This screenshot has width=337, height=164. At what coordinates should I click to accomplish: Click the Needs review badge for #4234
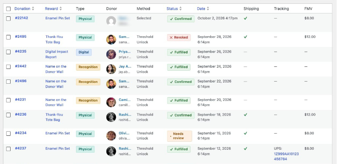tap(179, 136)
